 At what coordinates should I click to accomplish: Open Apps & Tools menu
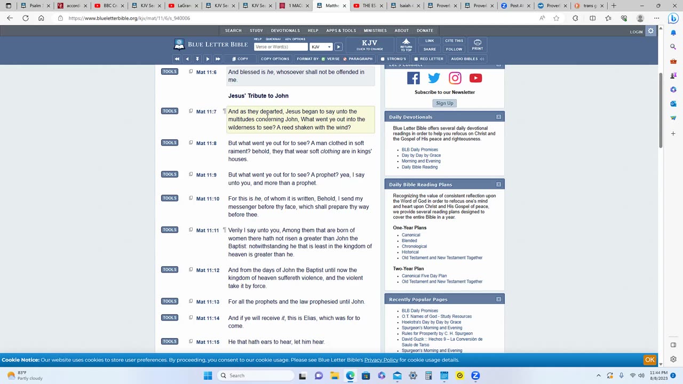[x=341, y=30]
